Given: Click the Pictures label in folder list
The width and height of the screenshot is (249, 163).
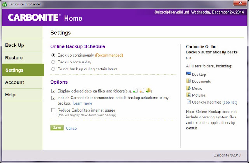Looking at the screenshot, I should [199, 95].
